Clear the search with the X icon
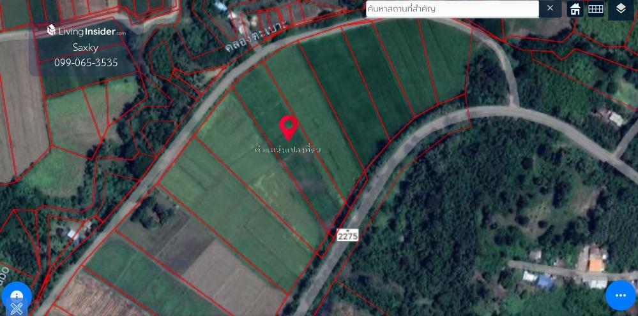Viewport: 638px width, 316px height. point(550,8)
